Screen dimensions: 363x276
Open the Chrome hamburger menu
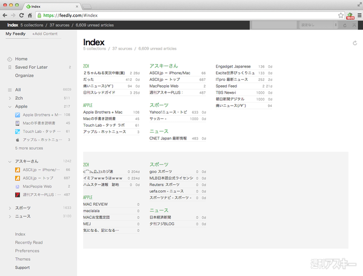[359, 15]
